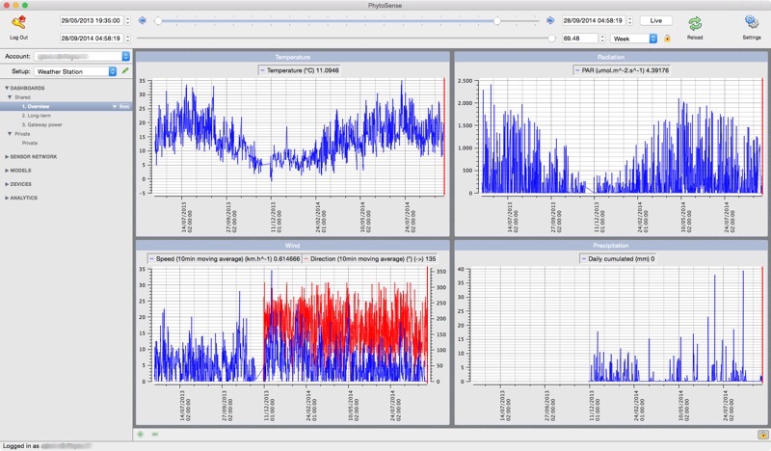Viewport: 771px width, 451px height.
Task: Collapse the Private dashboards group
Action: pyautogui.click(x=10, y=134)
